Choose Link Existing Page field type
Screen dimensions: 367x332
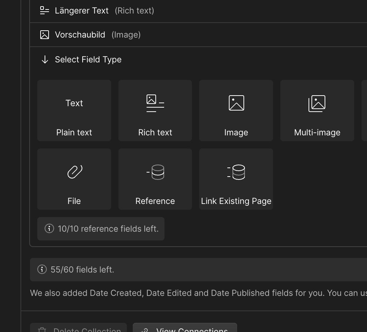point(236,179)
